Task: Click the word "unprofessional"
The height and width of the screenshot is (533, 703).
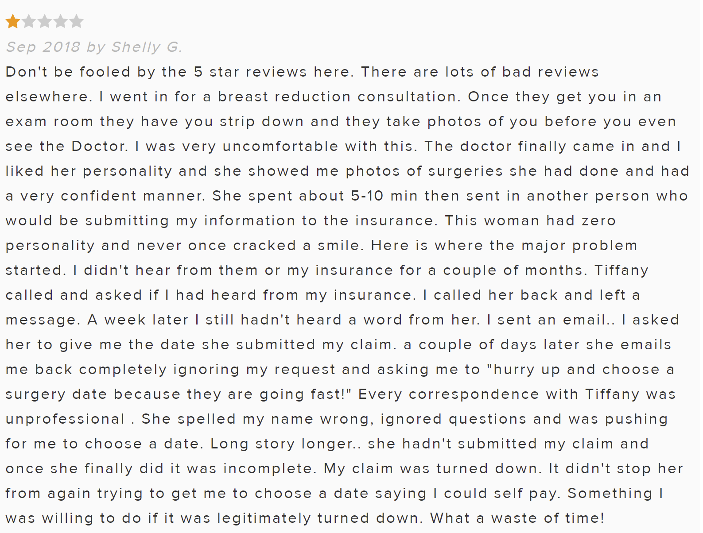Action: coord(65,419)
